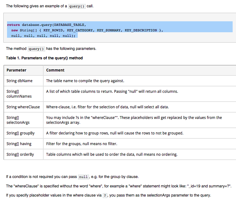This screenshot has height=202, width=236.
Task: Click the 'new' keyword in the code block
Action: [x=15, y=30]
